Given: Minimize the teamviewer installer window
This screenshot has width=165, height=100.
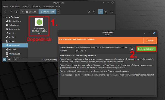Looking at the screenshot, I should (145, 33).
